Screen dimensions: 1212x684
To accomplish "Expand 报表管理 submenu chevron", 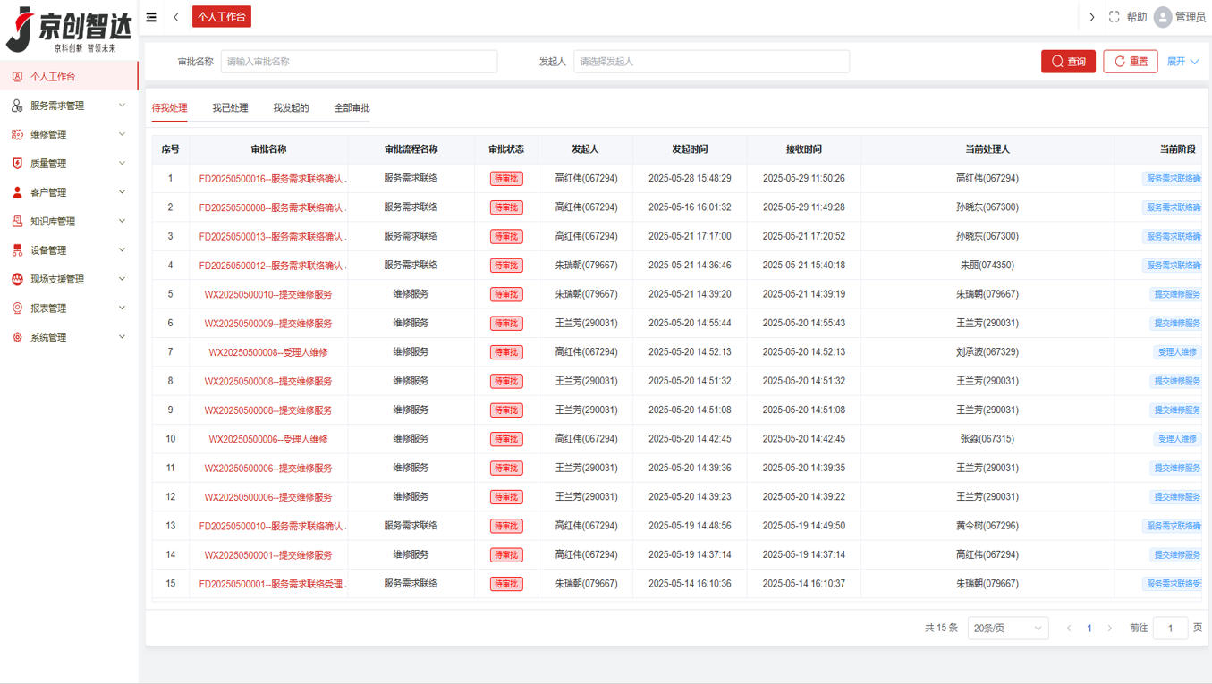I will tap(122, 308).
